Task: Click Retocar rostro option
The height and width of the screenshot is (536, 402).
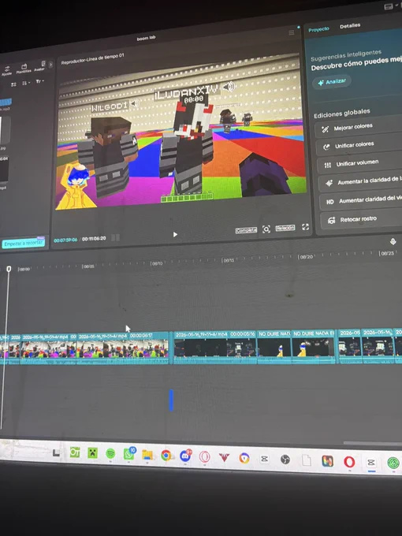Action: tap(363, 219)
